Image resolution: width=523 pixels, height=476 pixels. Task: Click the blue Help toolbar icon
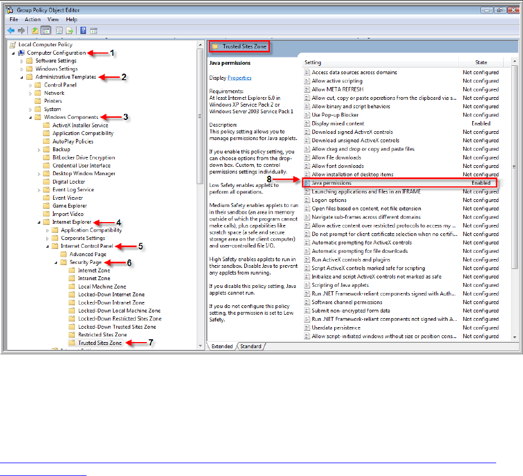click(83, 31)
